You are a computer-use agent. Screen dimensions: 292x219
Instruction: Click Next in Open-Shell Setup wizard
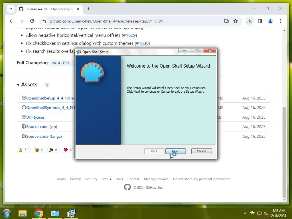pos(175,151)
